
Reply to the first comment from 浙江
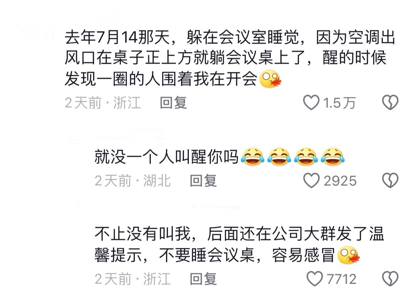[x=173, y=103]
